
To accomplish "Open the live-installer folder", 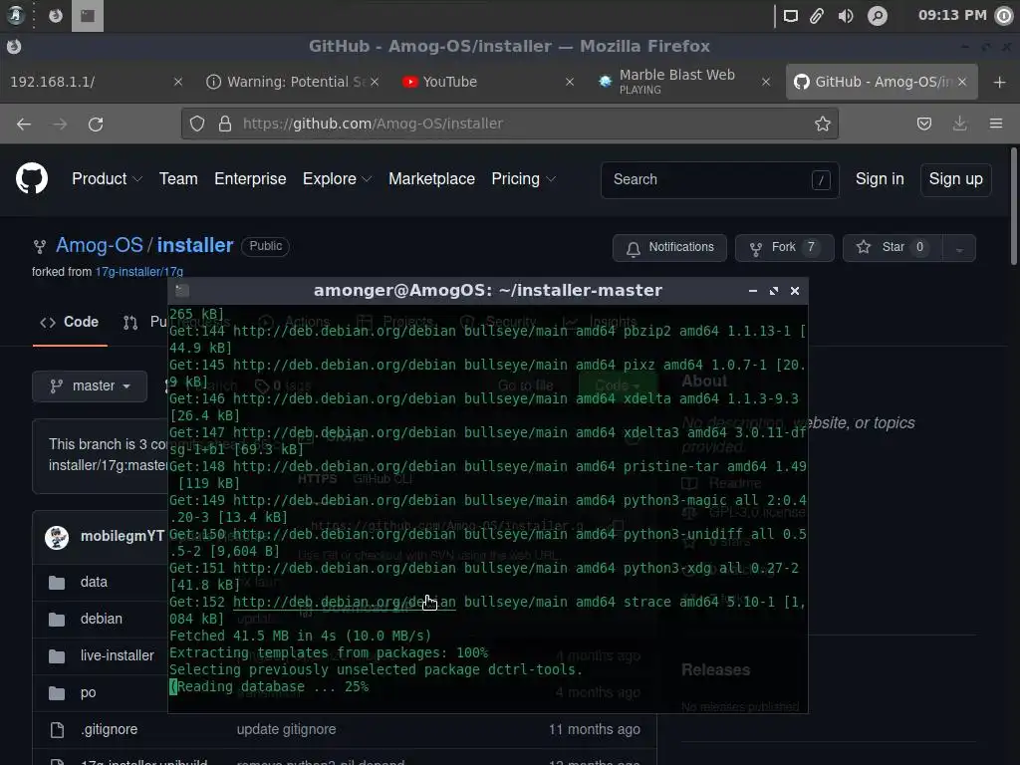I will pos(118,655).
